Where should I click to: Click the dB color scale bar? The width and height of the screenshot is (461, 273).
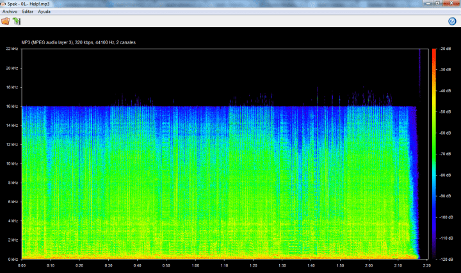[x=433, y=154]
